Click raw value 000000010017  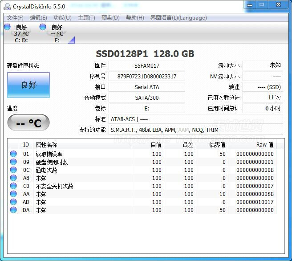tap(255, 202)
